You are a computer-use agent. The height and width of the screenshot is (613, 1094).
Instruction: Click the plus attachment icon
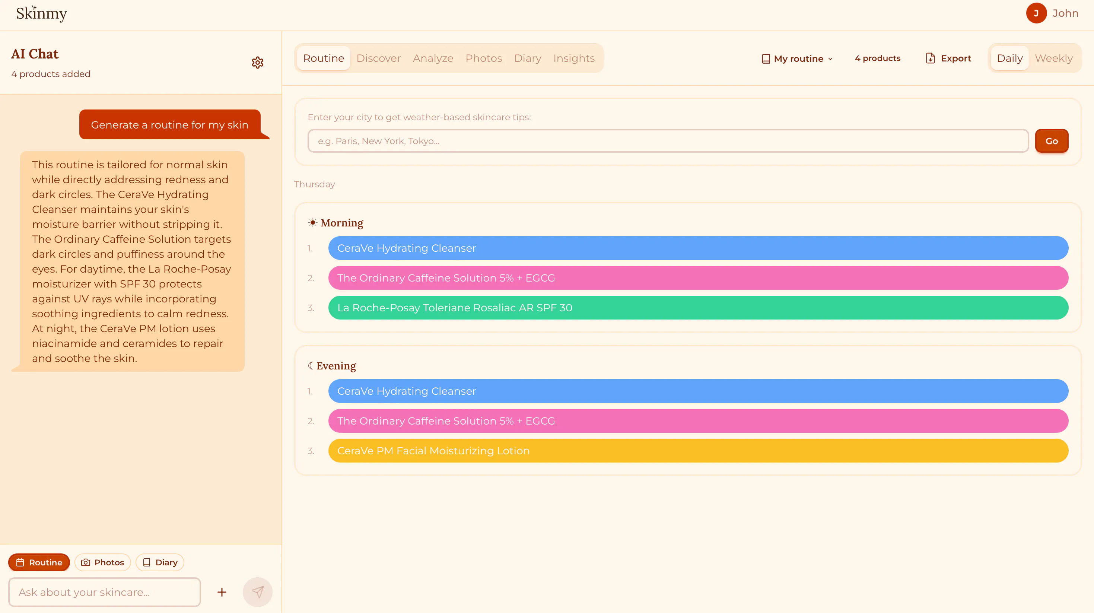coord(222,592)
